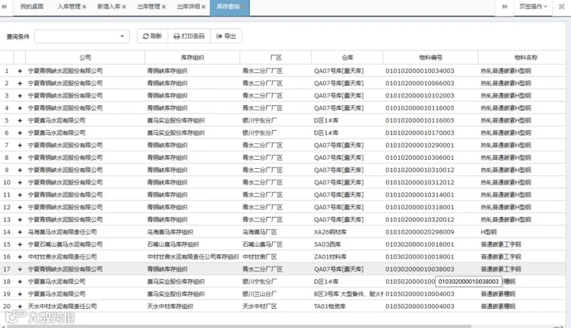Expand row 19 with plus icon
The height and width of the screenshot is (328, 571).
tap(20, 294)
